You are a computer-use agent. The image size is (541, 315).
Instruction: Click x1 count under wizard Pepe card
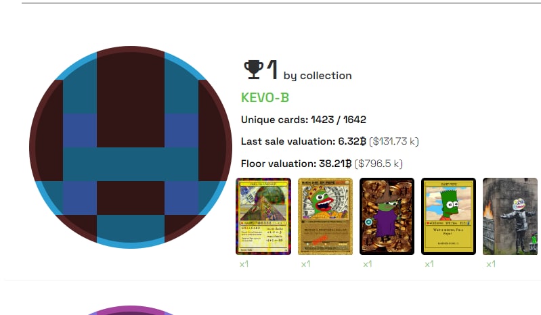tap(368, 264)
